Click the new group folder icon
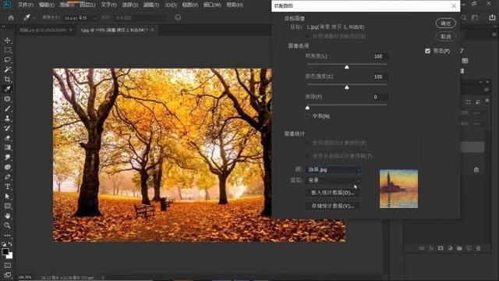The image size is (499, 281). [459, 248]
